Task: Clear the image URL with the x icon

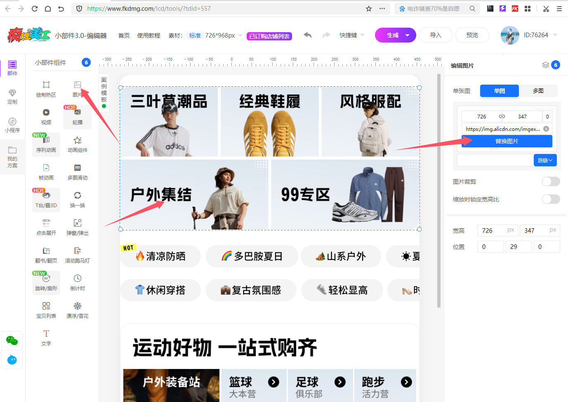Action: pos(546,129)
